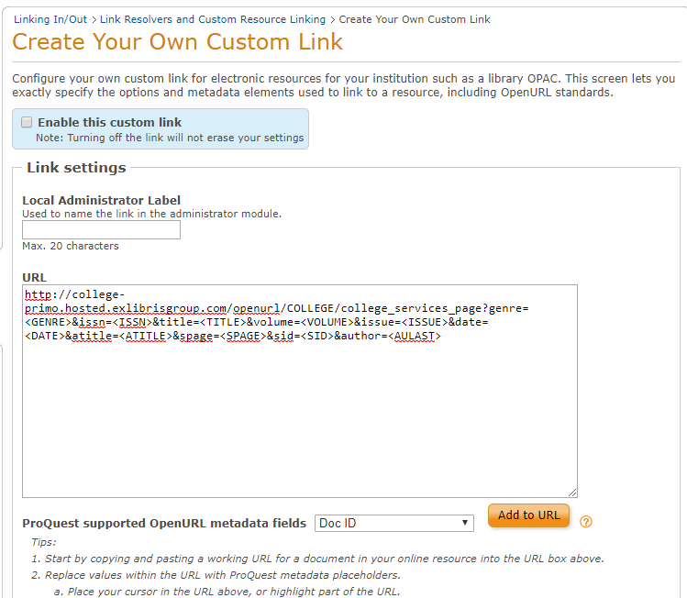Image resolution: width=687 pixels, height=598 pixels.
Task: Focus the Local Administrator Label input field
Action: (101, 230)
